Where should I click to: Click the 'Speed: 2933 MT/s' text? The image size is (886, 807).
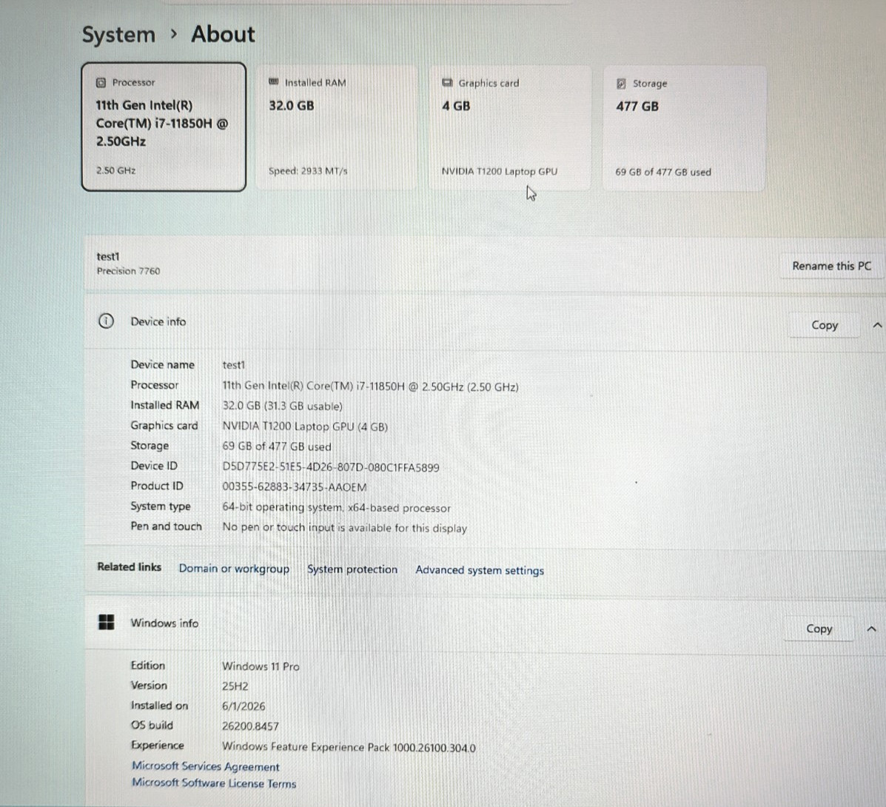pos(308,171)
